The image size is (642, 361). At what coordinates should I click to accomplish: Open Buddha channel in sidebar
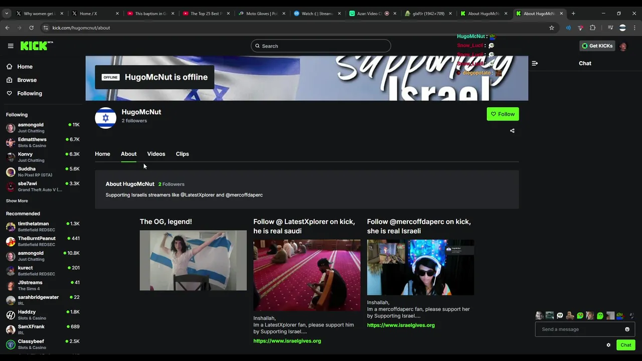[43, 171]
